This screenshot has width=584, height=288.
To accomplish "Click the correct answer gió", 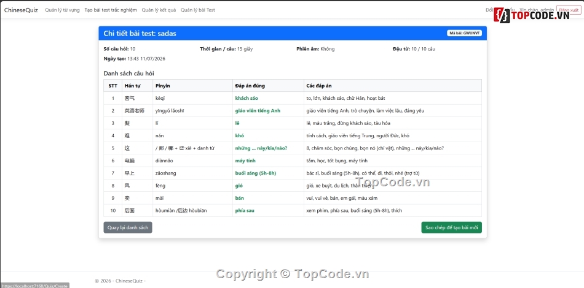I will pos(239,186).
